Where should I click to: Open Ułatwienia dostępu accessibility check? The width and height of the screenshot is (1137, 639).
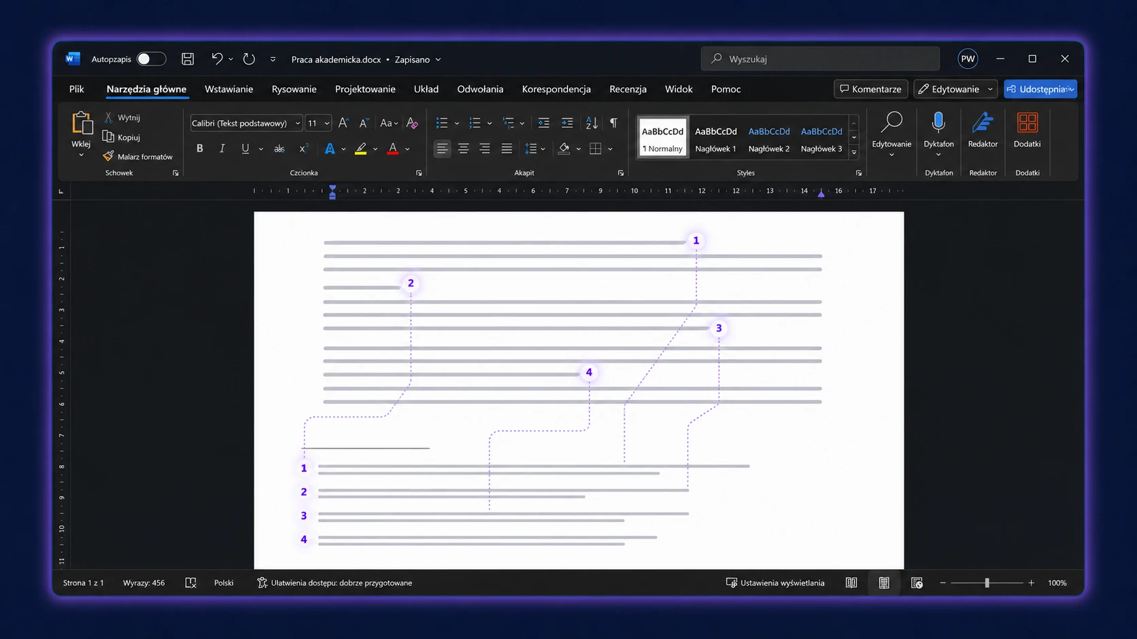(x=335, y=583)
